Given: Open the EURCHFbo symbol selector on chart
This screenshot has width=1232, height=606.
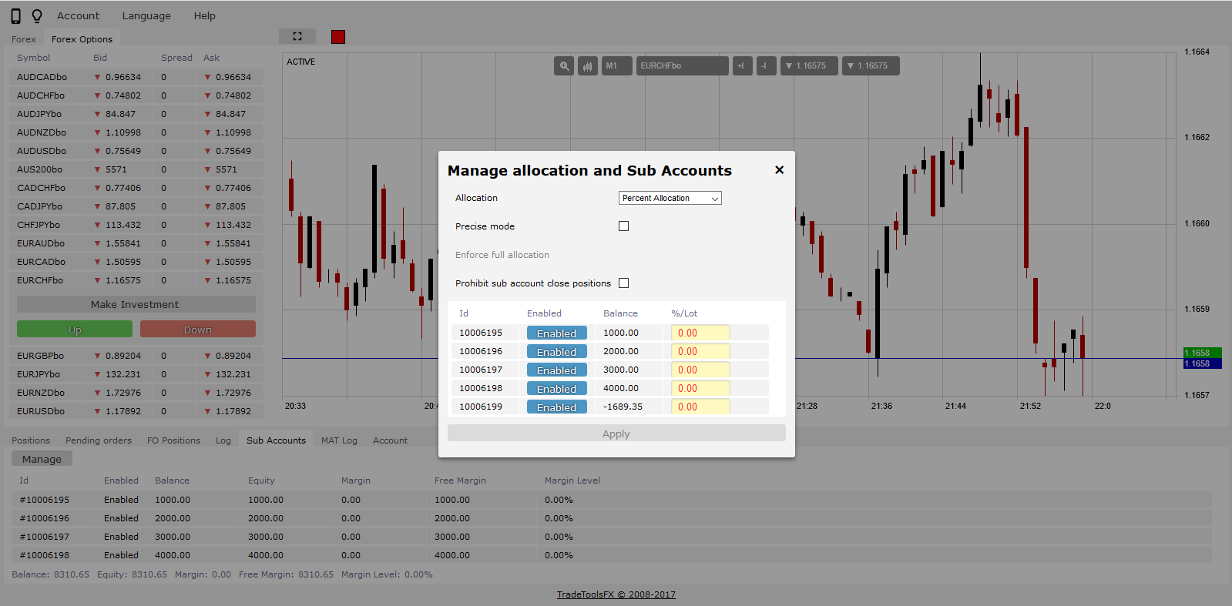Looking at the screenshot, I should click(x=682, y=66).
